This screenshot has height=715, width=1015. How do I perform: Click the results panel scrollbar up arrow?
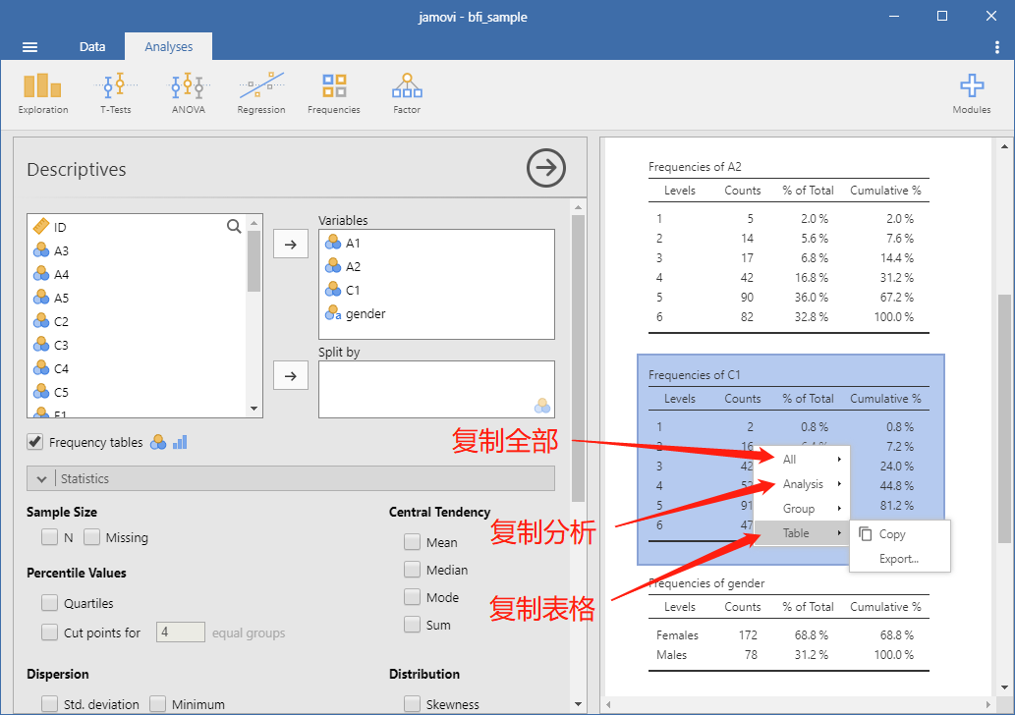pyautogui.click(x=1004, y=146)
